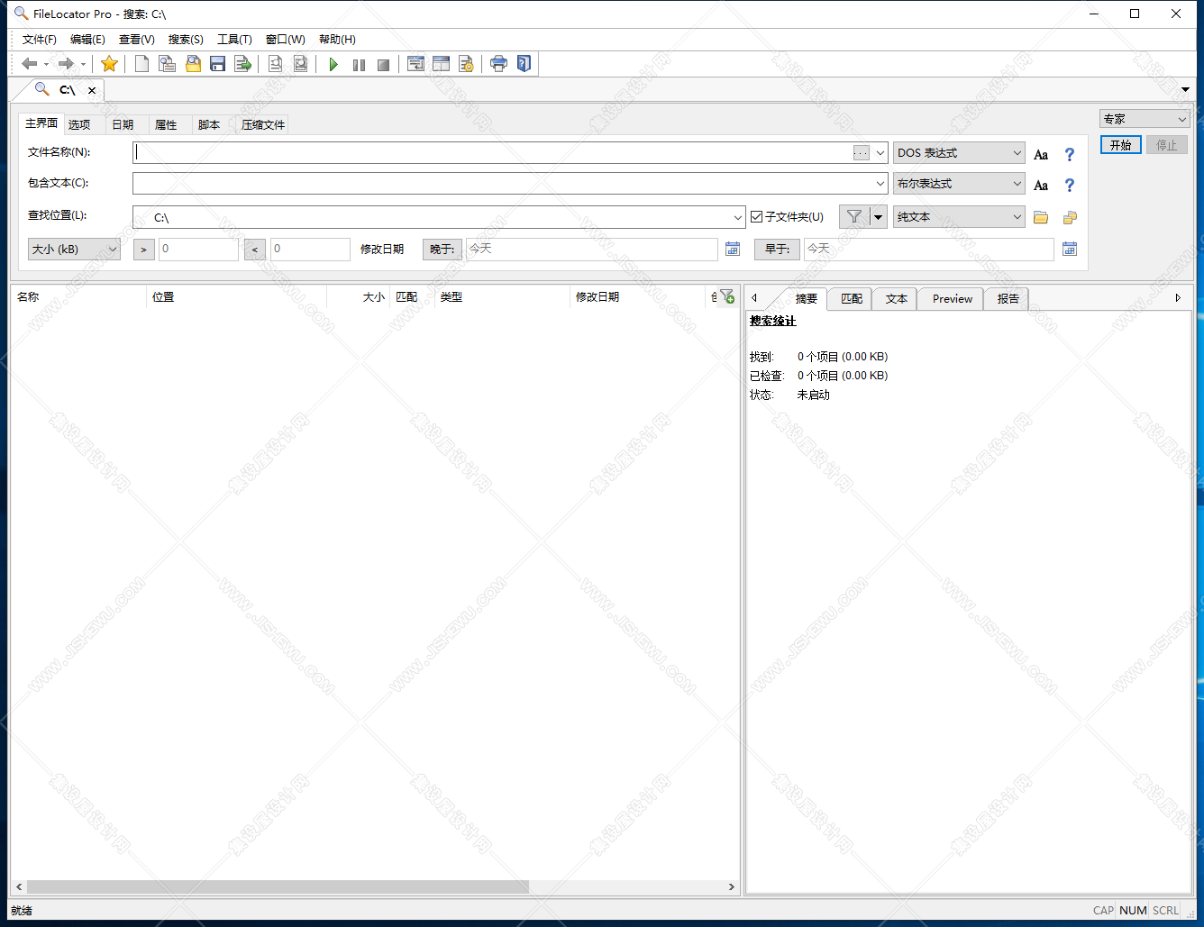Open the Favorites star icon
Screen dimensions: 1204x927
[109, 64]
